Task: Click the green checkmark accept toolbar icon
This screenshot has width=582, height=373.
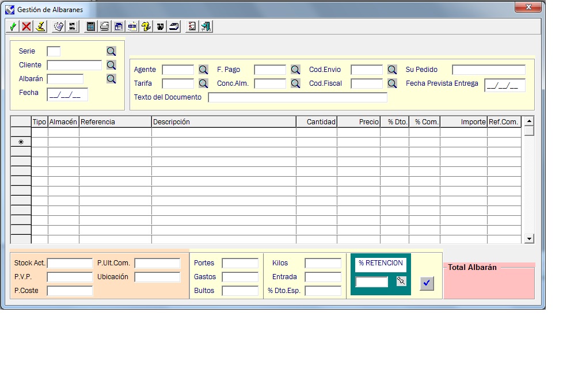Action: coord(13,26)
